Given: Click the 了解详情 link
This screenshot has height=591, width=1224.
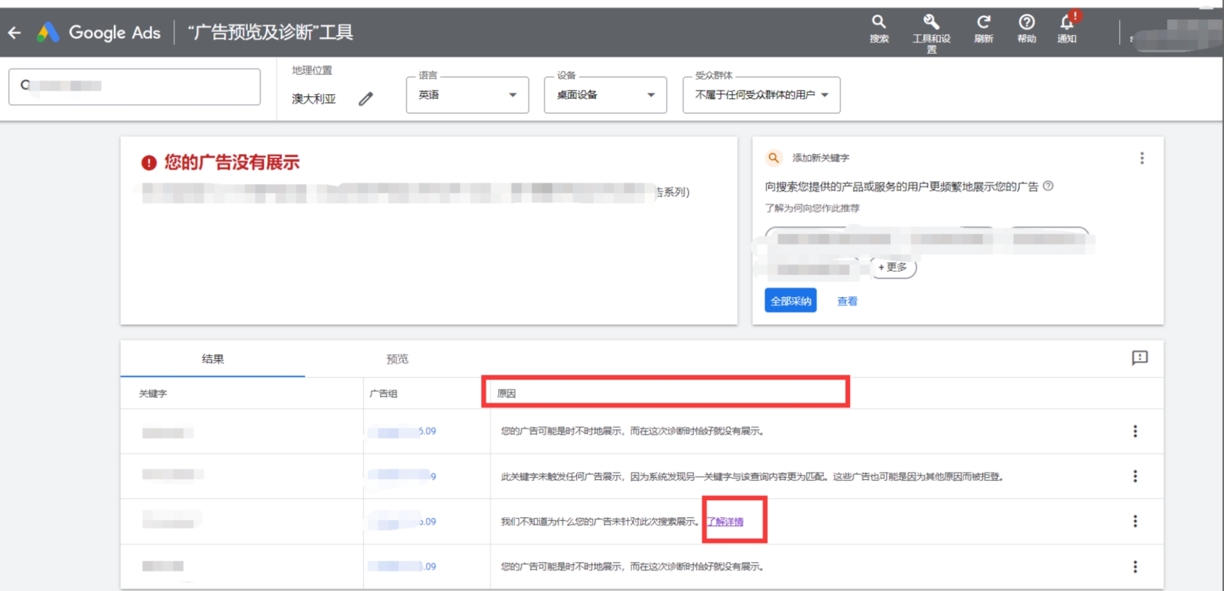Looking at the screenshot, I should click(x=725, y=521).
